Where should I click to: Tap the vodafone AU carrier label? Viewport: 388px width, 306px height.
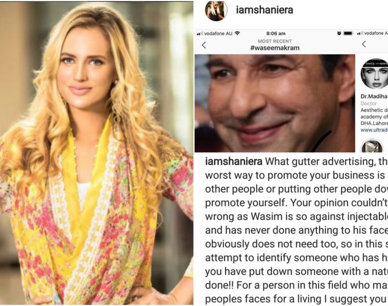pyautogui.click(x=219, y=33)
